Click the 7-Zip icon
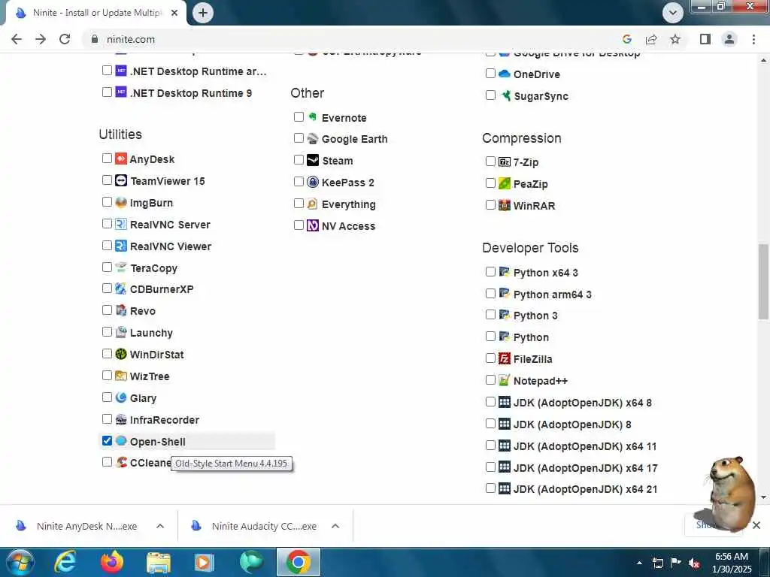 click(505, 162)
